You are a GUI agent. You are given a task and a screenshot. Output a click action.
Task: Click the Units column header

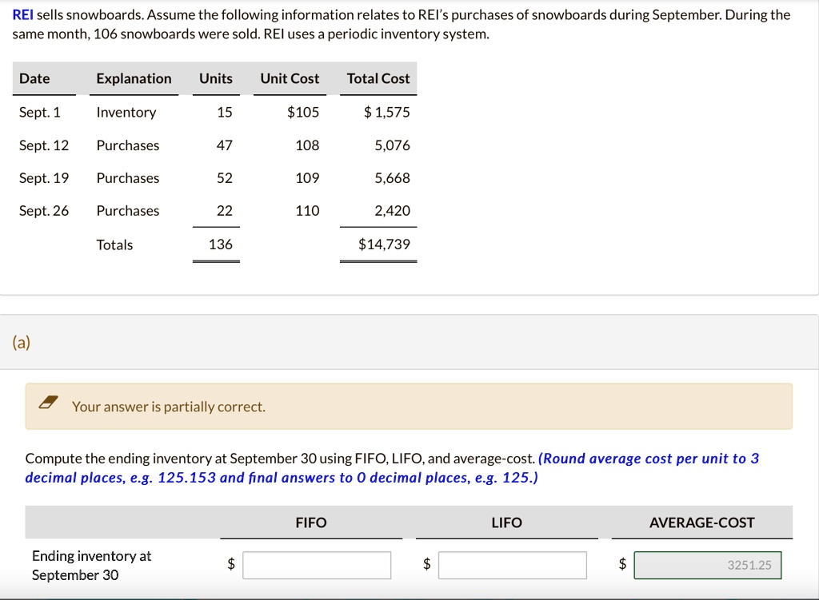tap(215, 78)
